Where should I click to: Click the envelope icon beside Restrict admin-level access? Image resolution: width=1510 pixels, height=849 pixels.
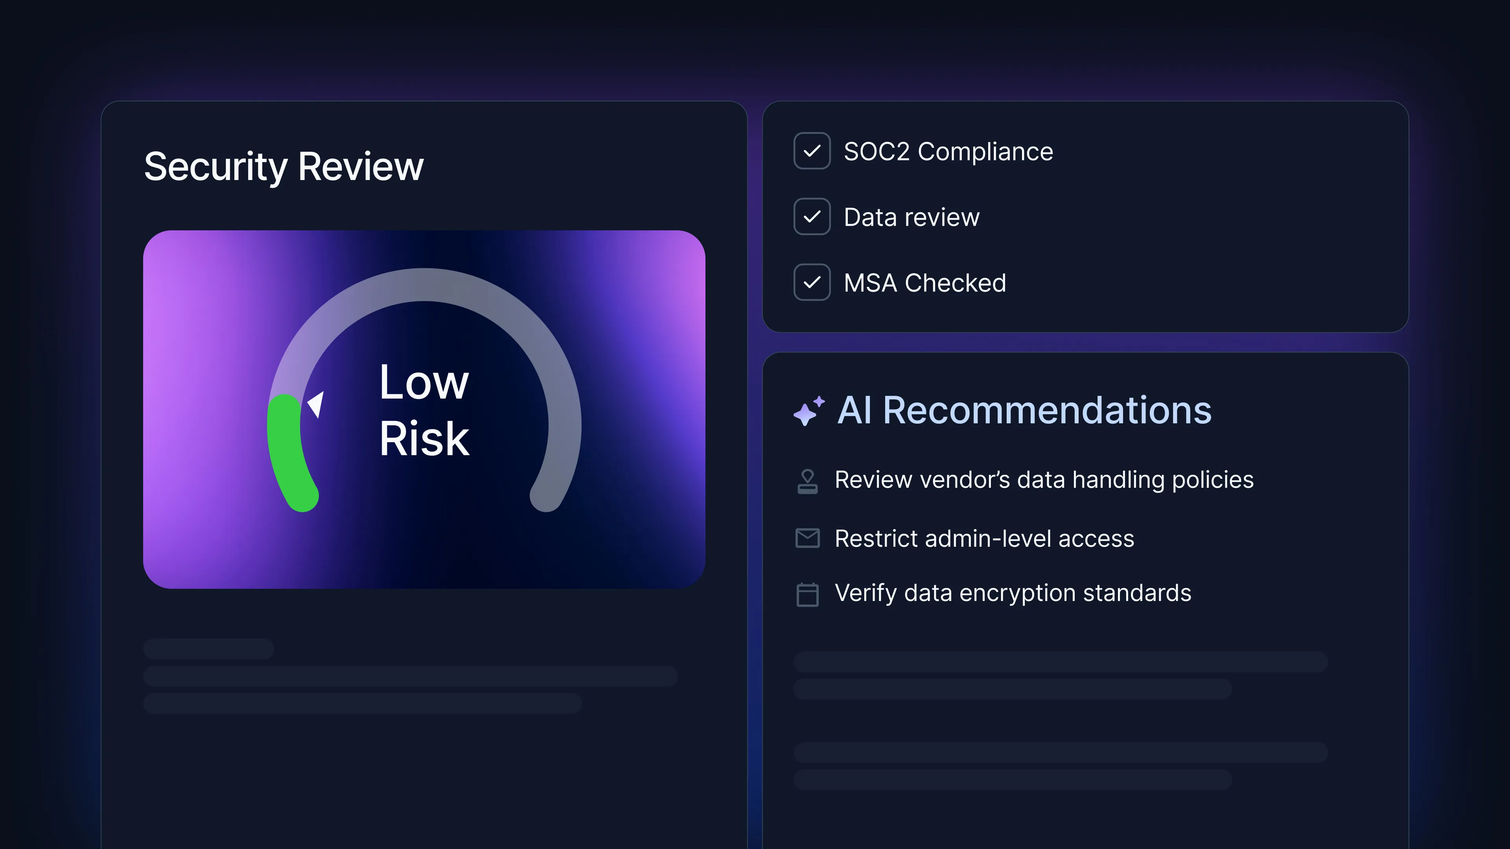coord(807,538)
